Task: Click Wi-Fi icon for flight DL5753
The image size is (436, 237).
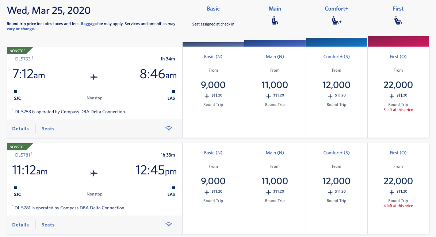Action: click(x=169, y=129)
